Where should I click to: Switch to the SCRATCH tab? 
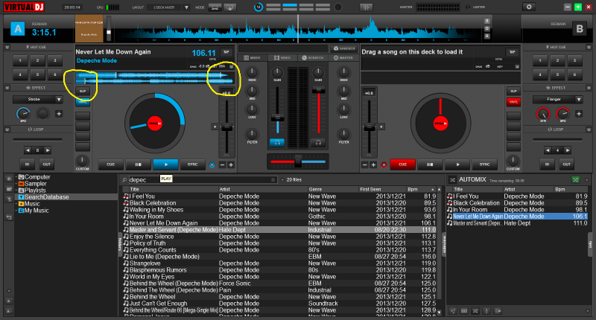tap(312, 58)
